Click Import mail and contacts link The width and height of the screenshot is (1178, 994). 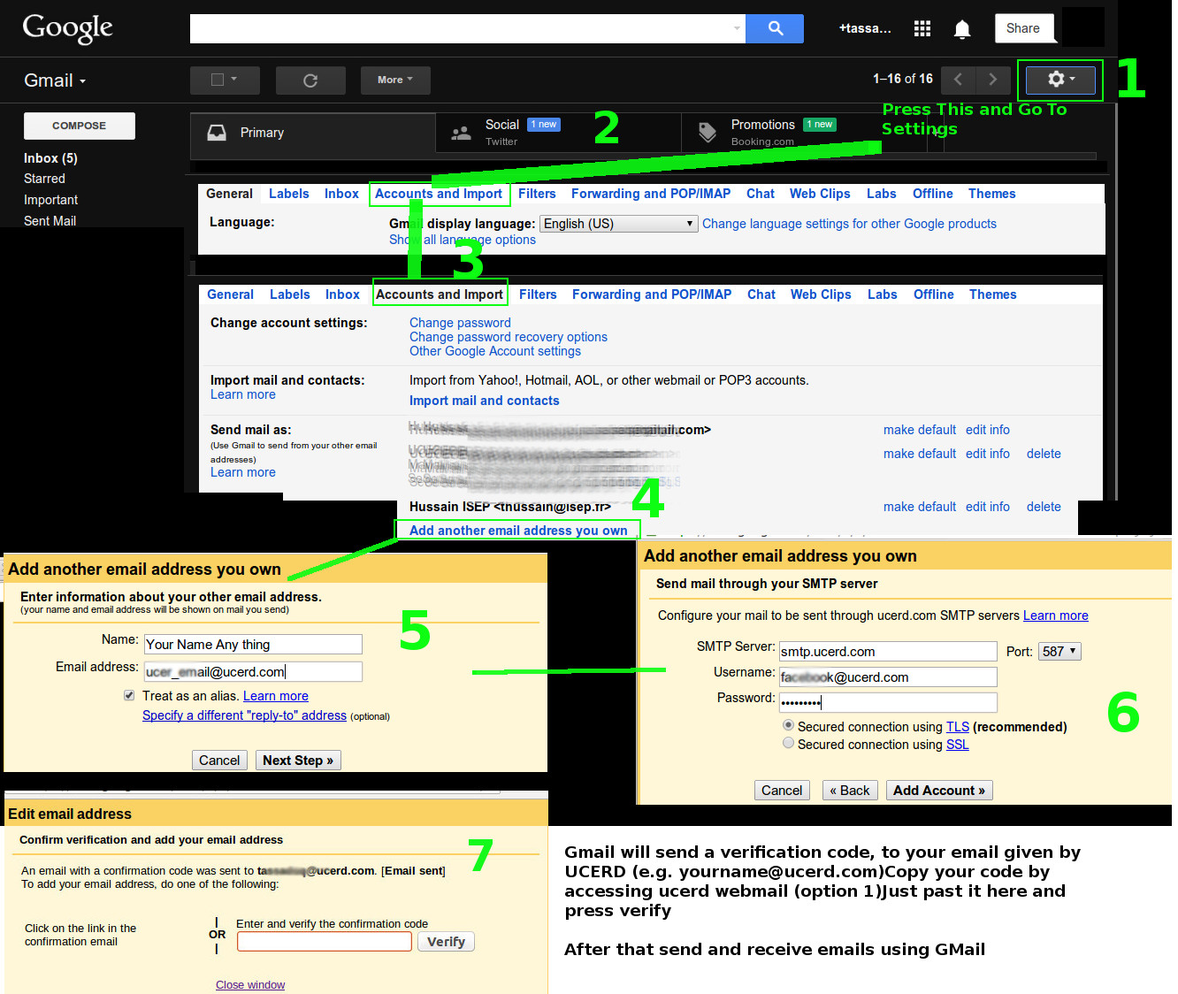[x=484, y=401]
